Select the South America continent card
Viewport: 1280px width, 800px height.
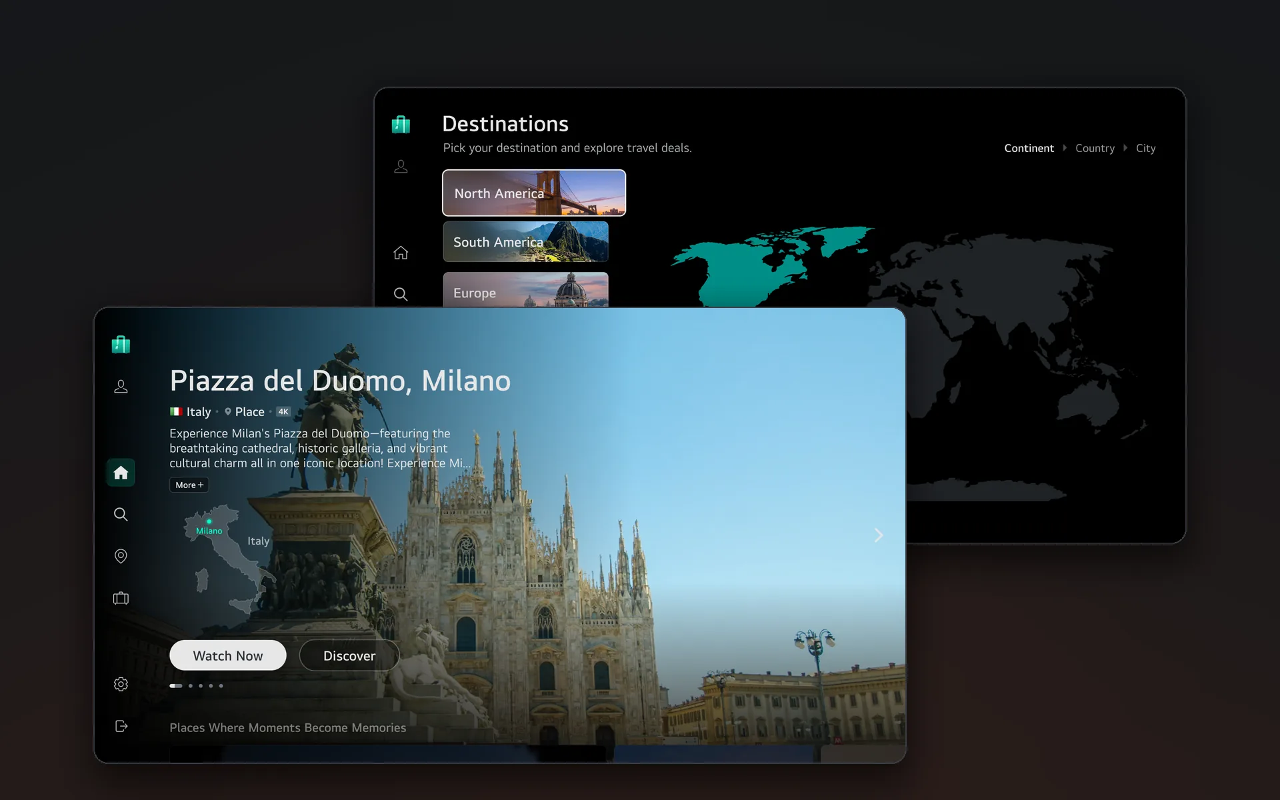(x=525, y=241)
